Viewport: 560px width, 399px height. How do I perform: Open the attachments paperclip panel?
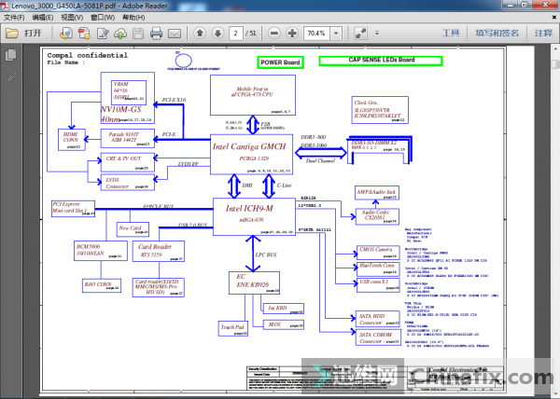pos(10,78)
